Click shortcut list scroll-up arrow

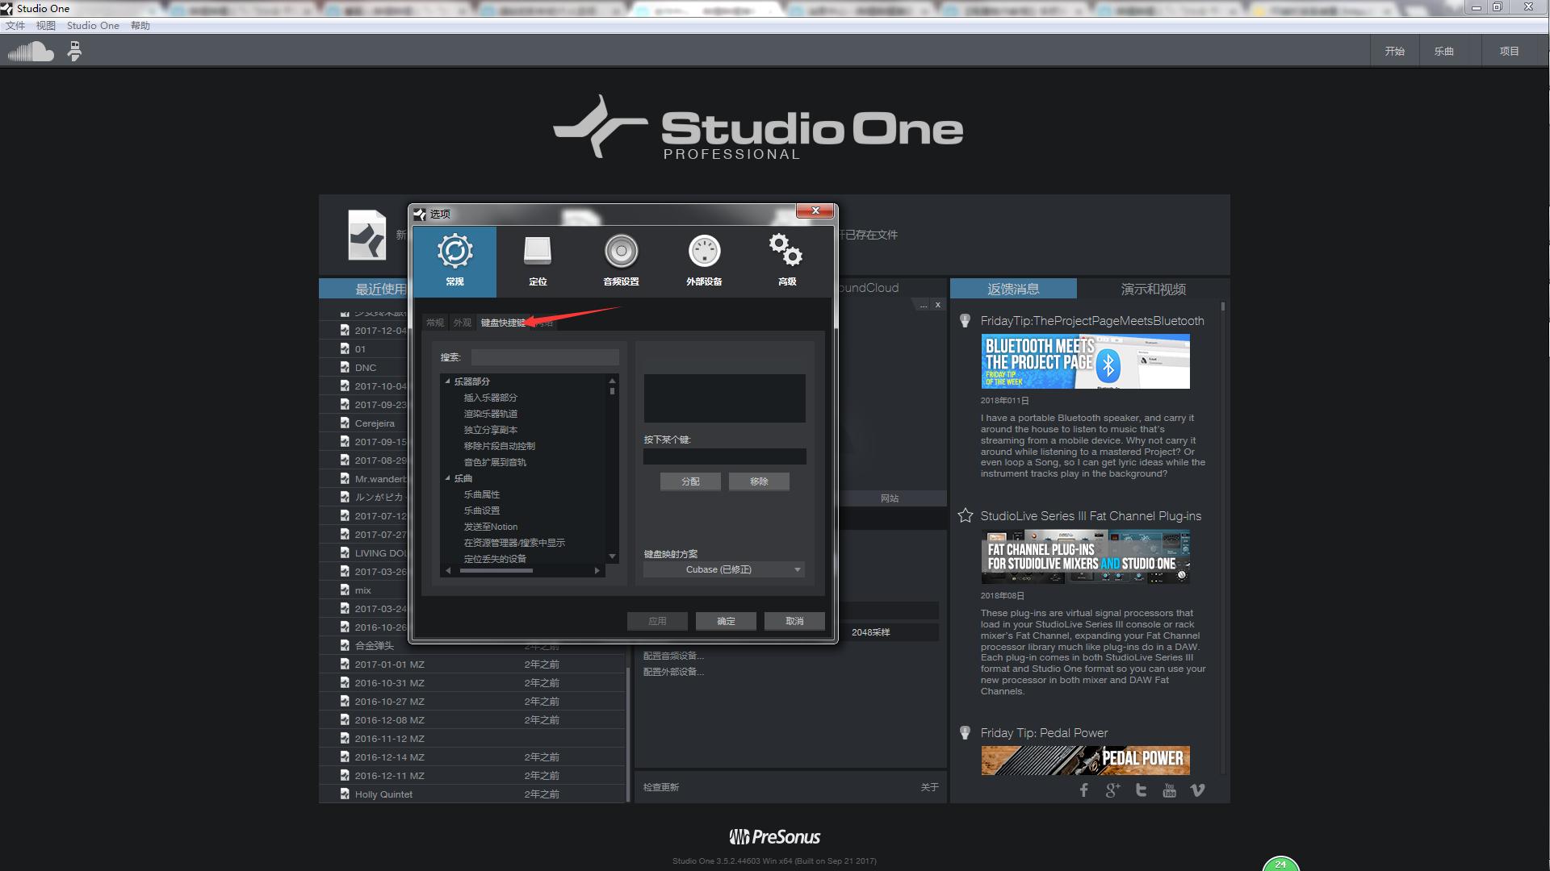pyautogui.click(x=612, y=380)
